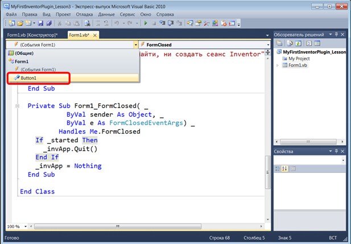Viewport: 351px width, 244px height.
Task: Select My Project in Solution Explorer
Action: (300, 59)
